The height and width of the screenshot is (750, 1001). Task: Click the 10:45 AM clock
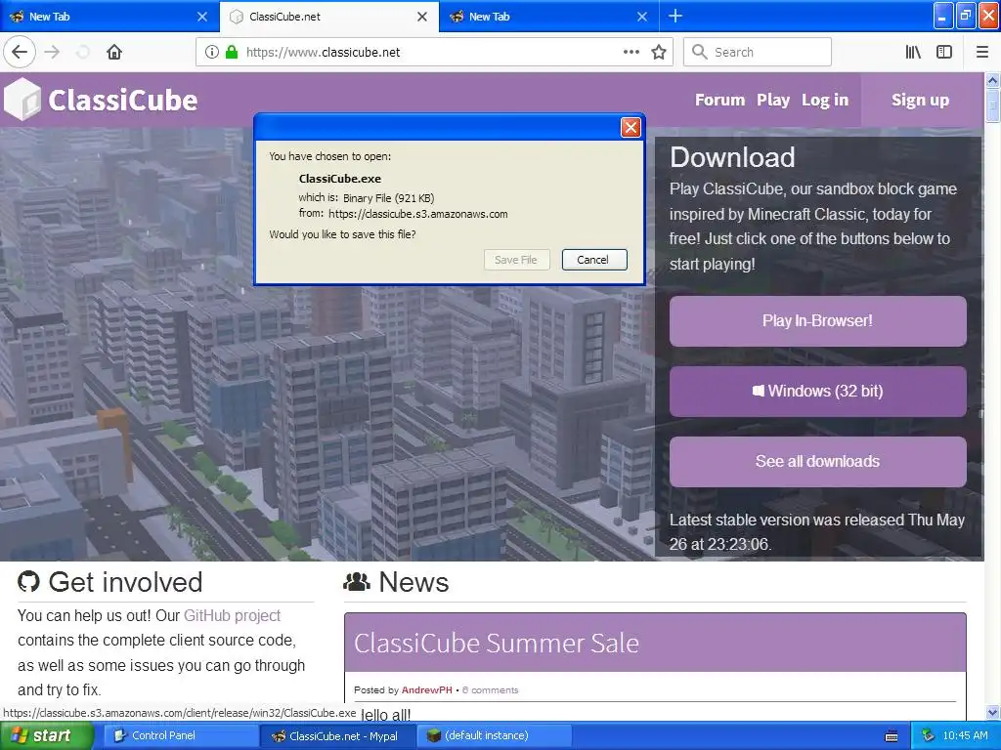(965, 735)
